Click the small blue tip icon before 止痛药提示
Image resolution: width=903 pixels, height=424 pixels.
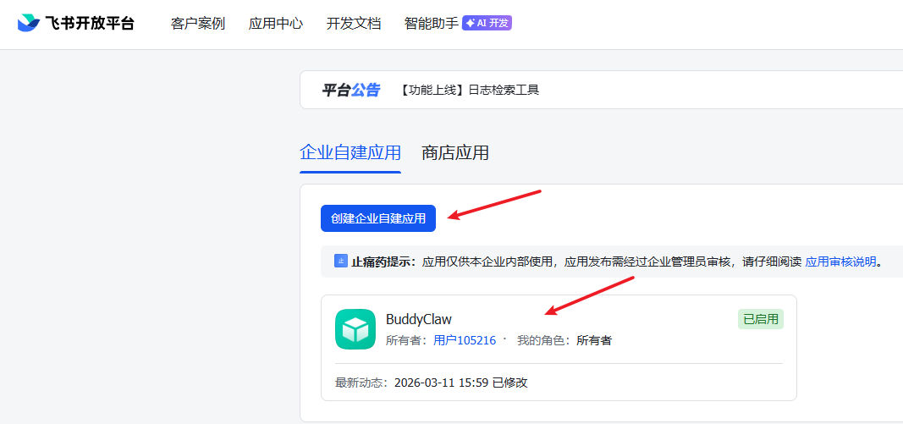(341, 261)
